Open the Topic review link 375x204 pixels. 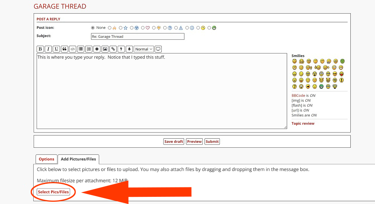(303, 124)
